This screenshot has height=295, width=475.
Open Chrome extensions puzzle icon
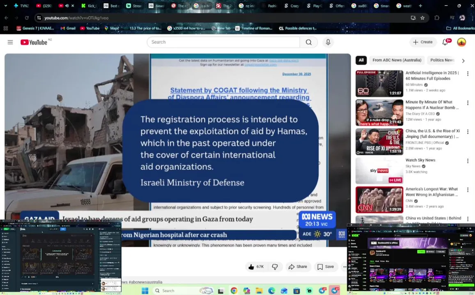[x=436, y=18]
